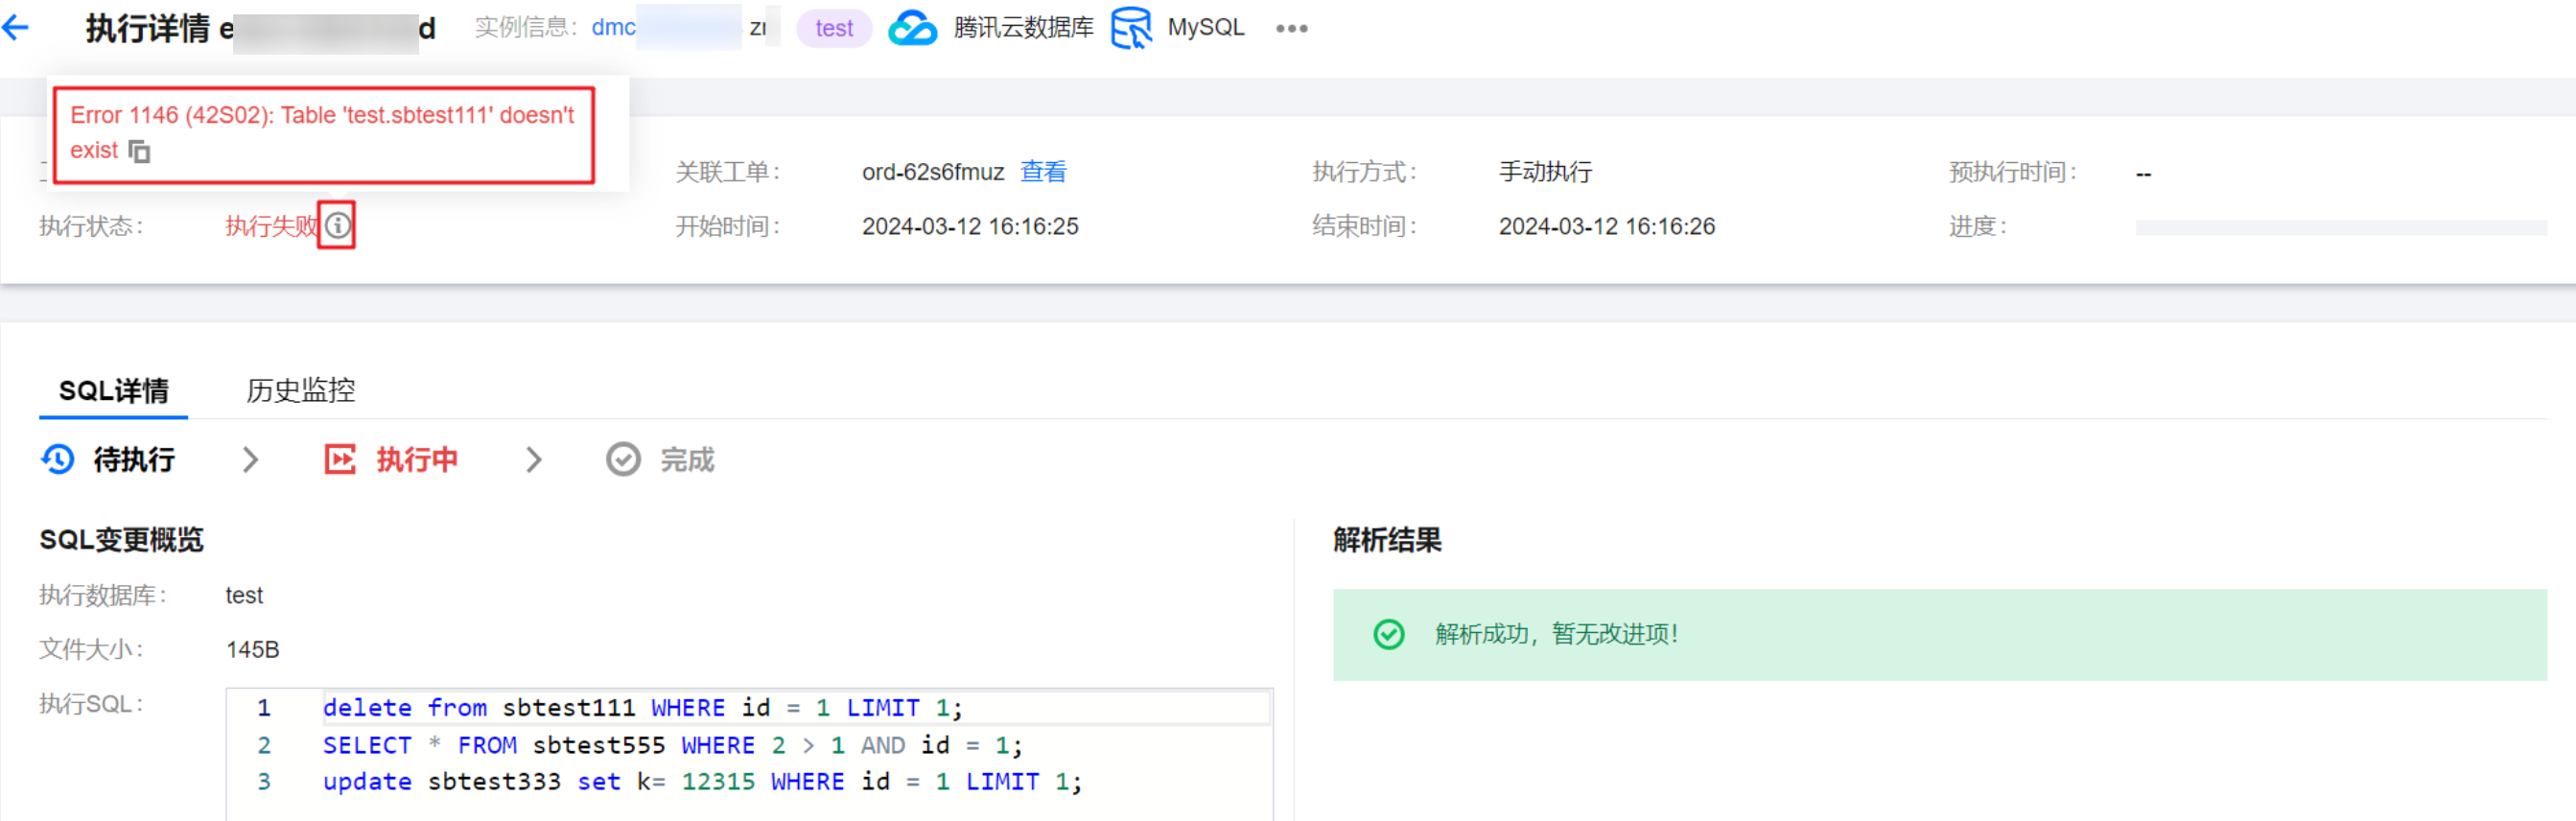
Task: Click the test environment tag
Action: coord(833,28)
